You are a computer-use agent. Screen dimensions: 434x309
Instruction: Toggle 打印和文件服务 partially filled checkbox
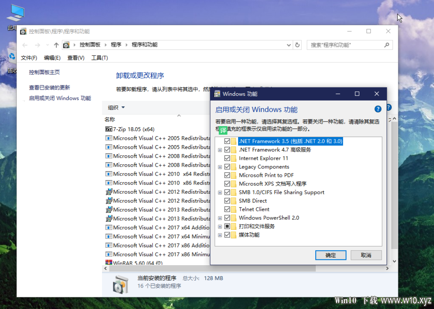point(227,226)
